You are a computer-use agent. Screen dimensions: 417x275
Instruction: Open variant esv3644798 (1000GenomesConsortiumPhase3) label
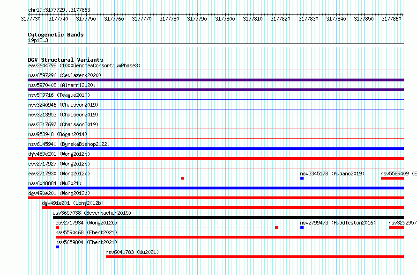coord(84,65)
